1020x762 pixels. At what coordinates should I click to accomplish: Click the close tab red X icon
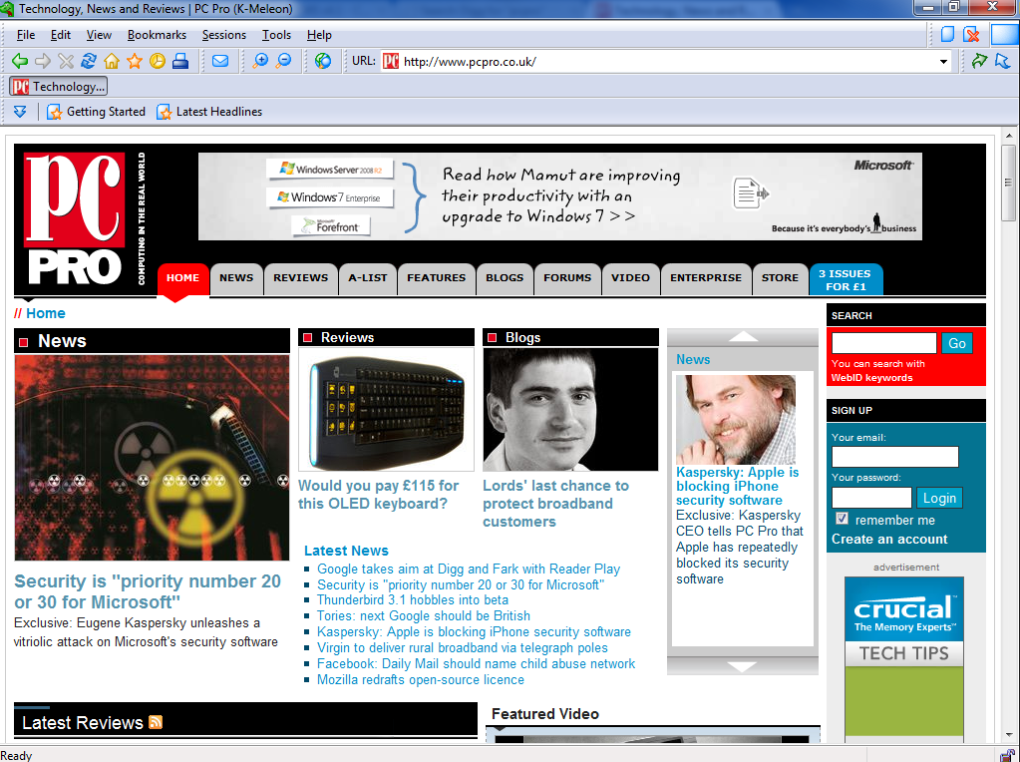(x=971, y=34)
